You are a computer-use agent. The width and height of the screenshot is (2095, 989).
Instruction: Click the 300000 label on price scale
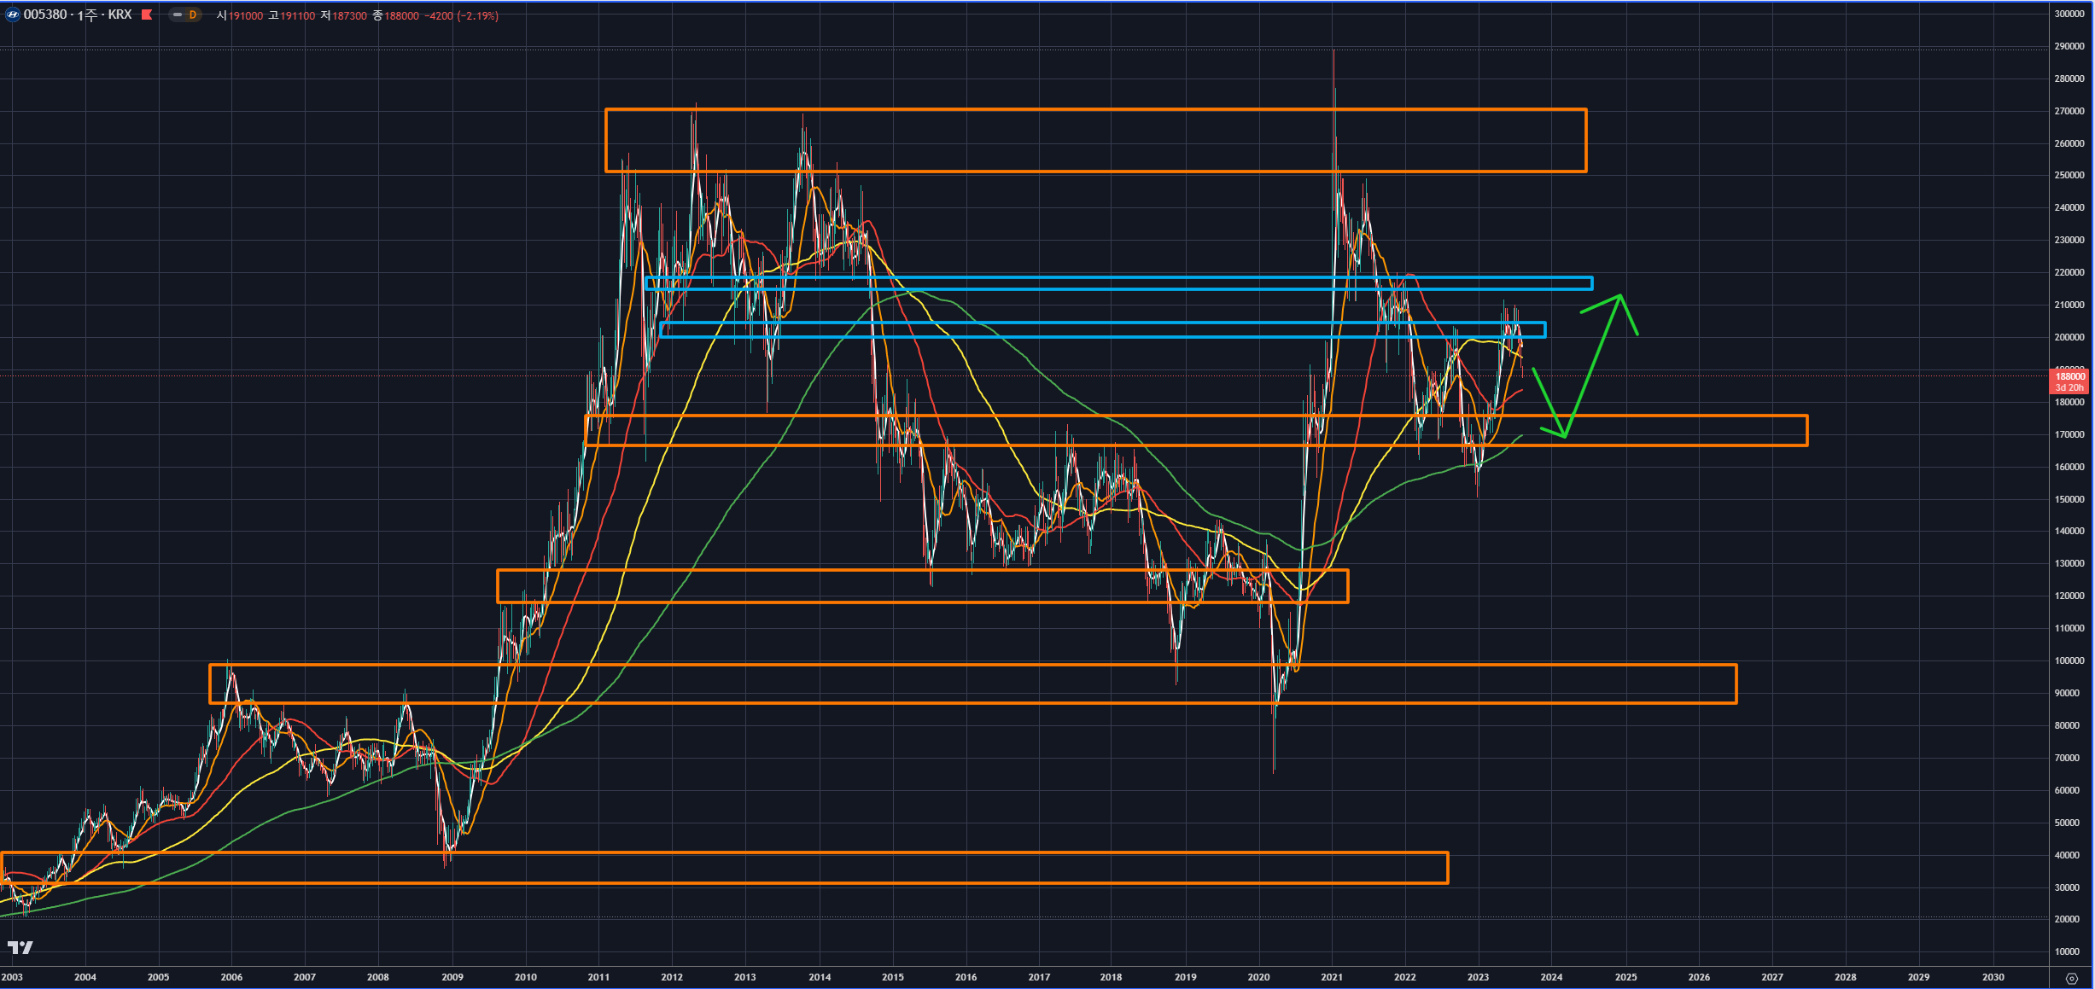2069,14
